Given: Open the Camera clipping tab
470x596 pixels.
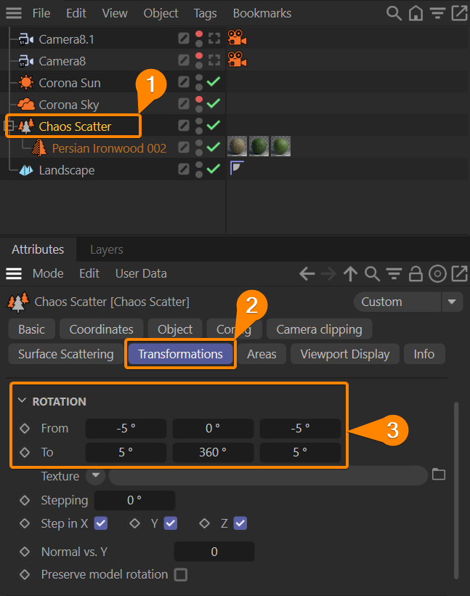Looking at the screenshot, I should (x=319, y=329).
